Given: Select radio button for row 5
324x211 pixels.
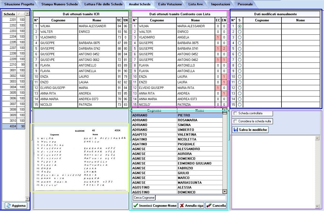Looking at the screenshot, I should [x=240, y=49].
